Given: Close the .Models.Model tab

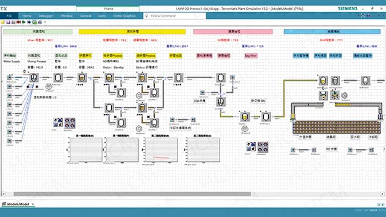Looking at the screenshot, I should (x=33, y=204).
